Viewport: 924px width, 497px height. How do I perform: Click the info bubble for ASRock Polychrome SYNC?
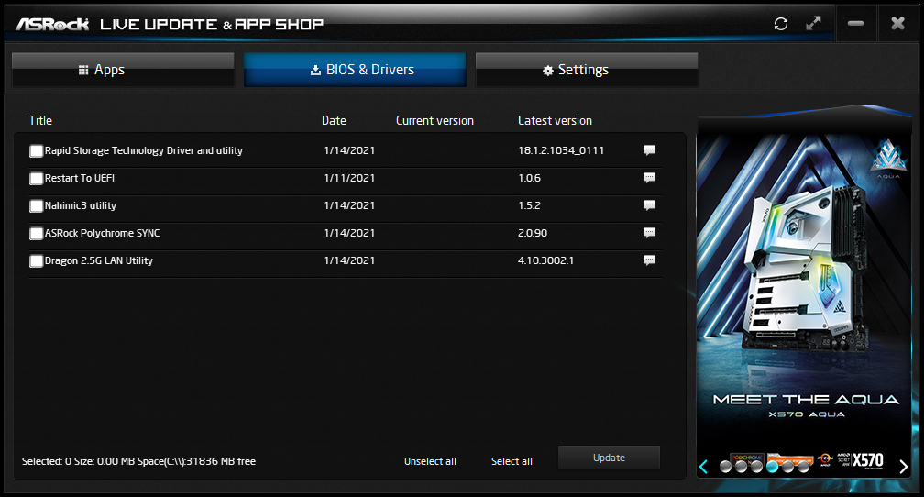tap(649, 233)
